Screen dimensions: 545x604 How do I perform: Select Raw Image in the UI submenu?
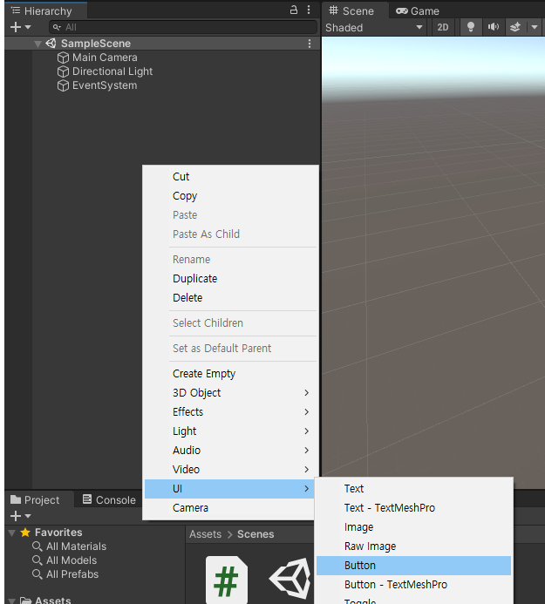coord(413,546)
